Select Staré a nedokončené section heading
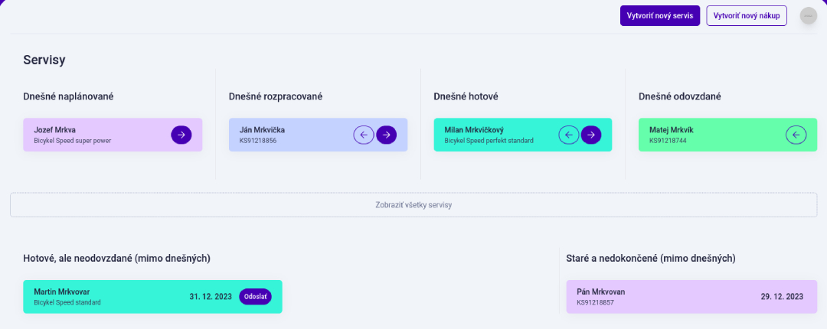The width and height of the screenshot is (827, 329). (x=651, y=259)
